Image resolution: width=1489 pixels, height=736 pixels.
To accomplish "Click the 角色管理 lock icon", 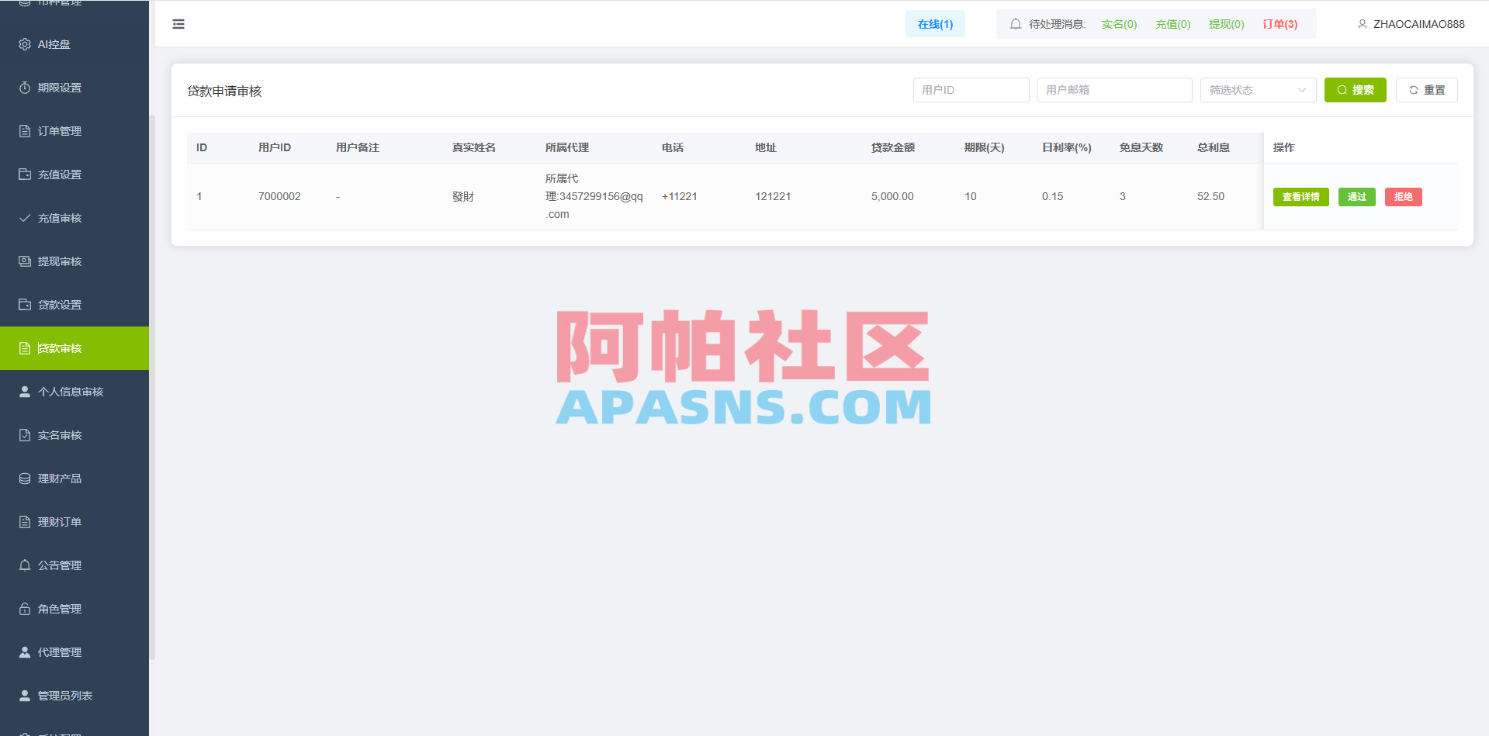I will tap(25, 609).
